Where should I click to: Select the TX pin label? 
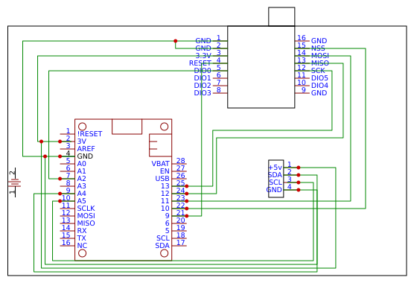coord(81,238)
